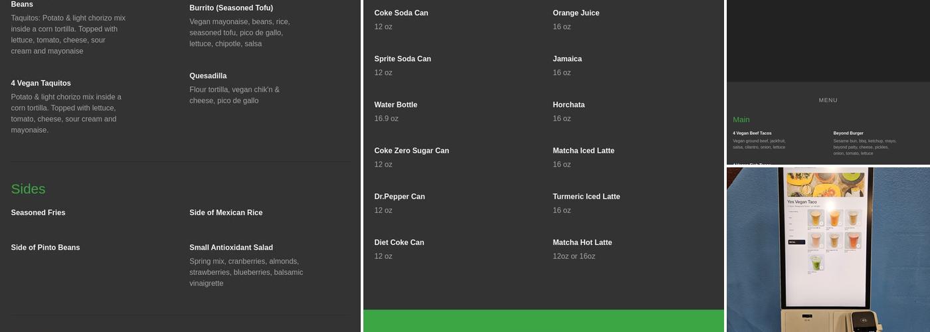This screenshot has height=332, width=930.
Task: Click the Matcha Hot Latte entry
Action: coord(582,242)
